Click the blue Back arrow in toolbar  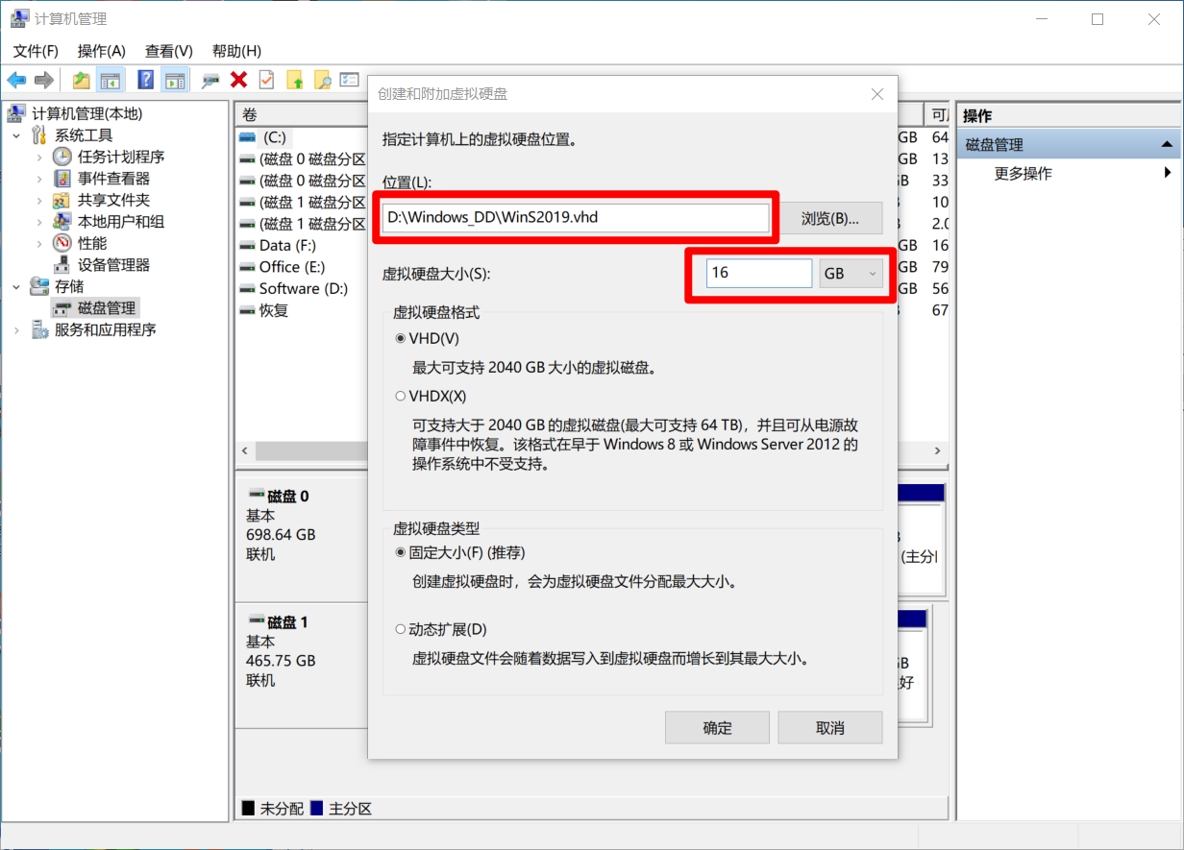pos(16,81)
